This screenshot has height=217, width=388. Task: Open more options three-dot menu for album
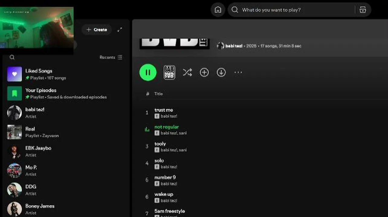[238, 72]
